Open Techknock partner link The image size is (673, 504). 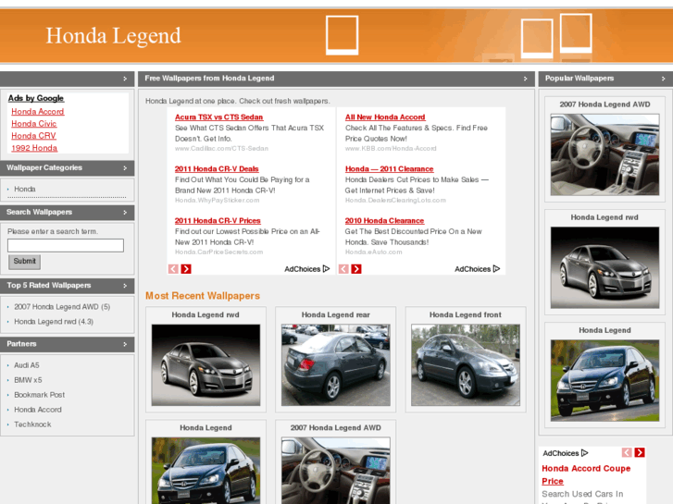point(32,424)
